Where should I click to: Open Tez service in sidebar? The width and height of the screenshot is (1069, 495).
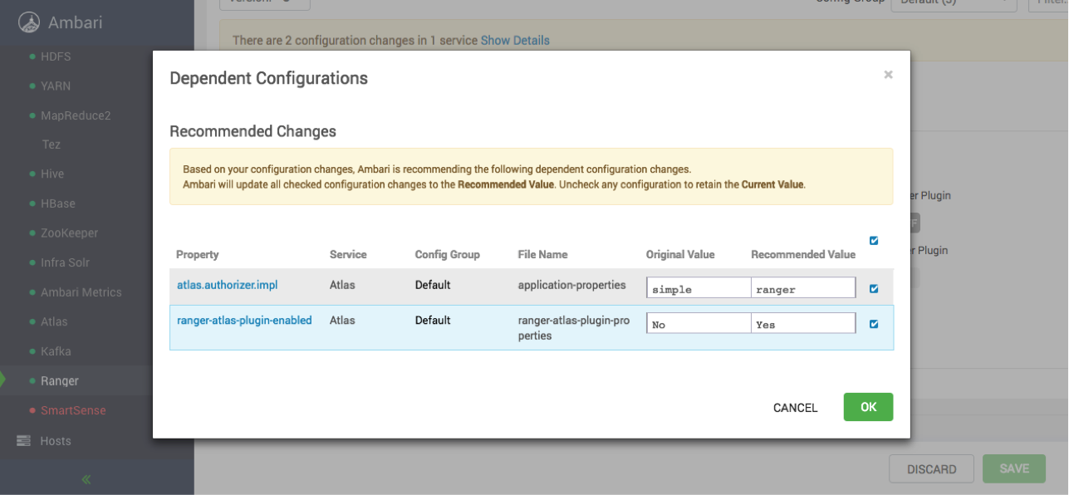[x=51, y=145]
